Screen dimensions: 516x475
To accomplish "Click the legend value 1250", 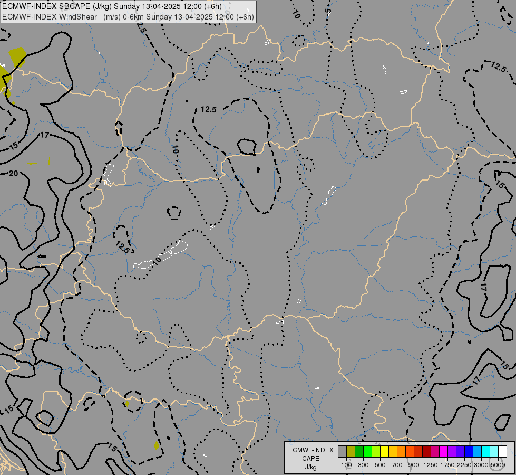I will pos(431,465).
